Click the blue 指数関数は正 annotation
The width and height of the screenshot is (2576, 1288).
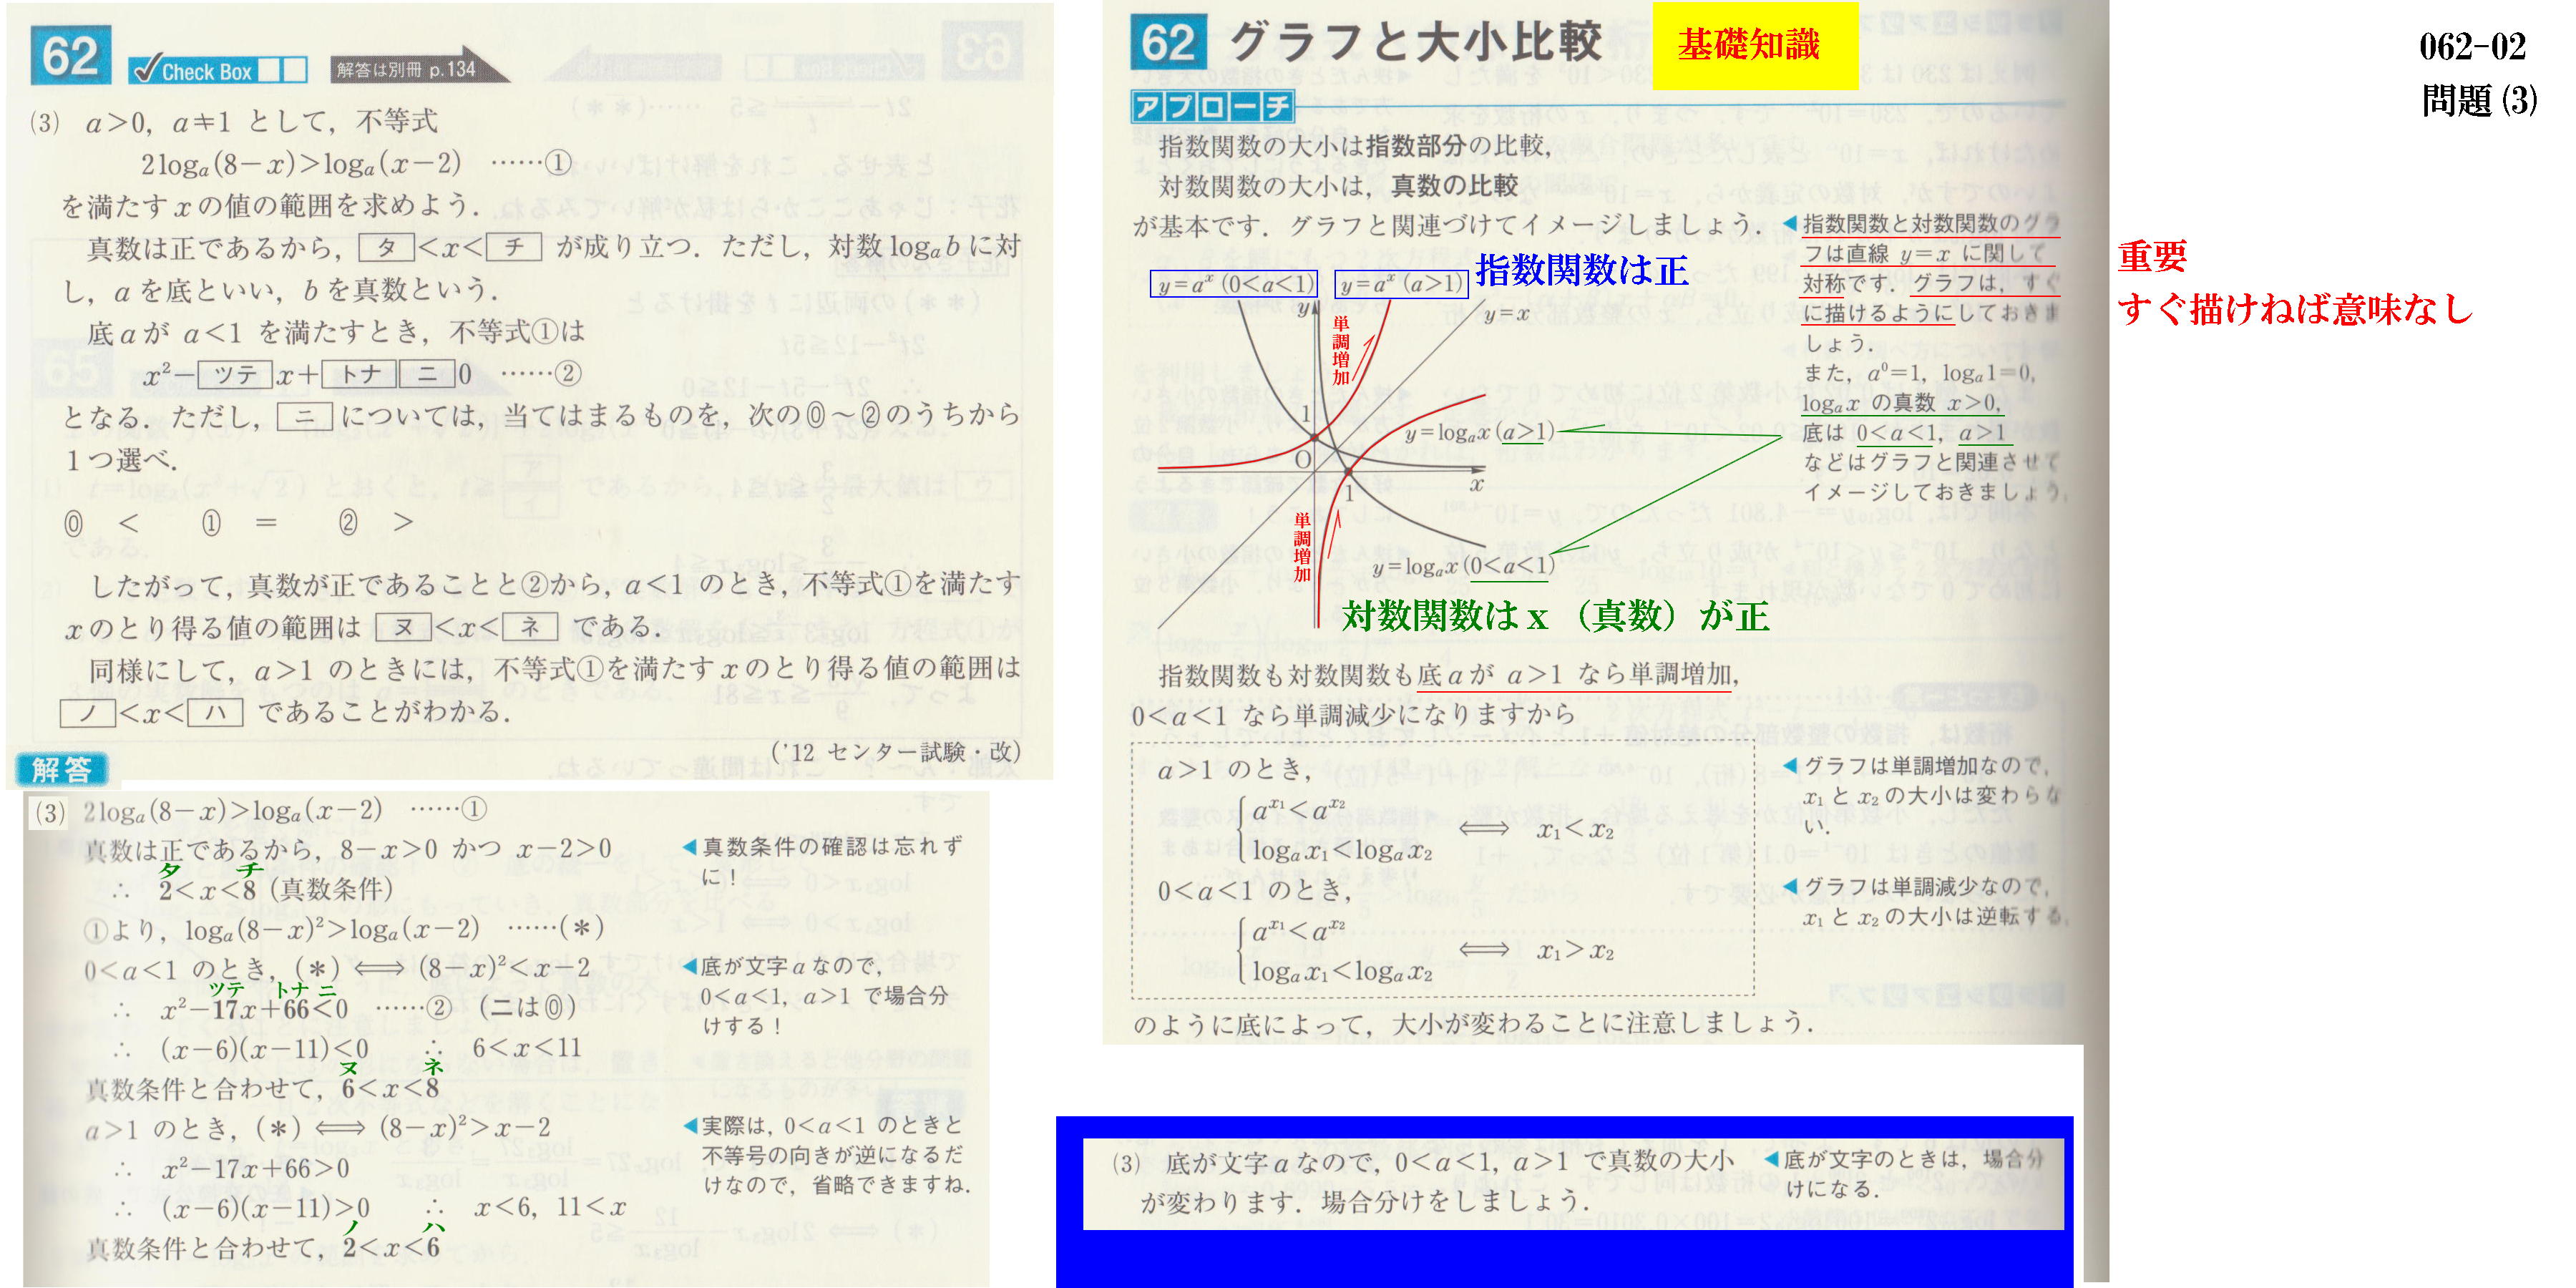coord(1582,271)
